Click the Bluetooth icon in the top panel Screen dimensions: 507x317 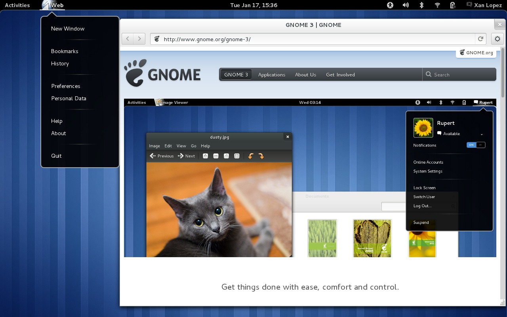[x=421, y=5]
